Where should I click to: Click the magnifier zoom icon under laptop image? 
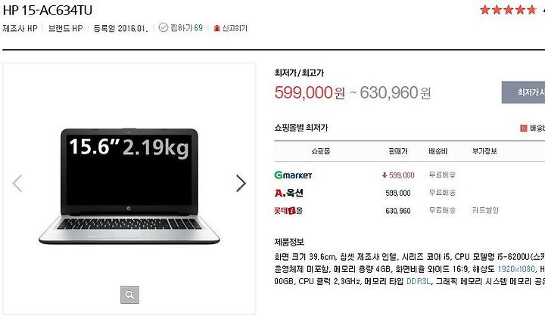click(x=129, y=295)
